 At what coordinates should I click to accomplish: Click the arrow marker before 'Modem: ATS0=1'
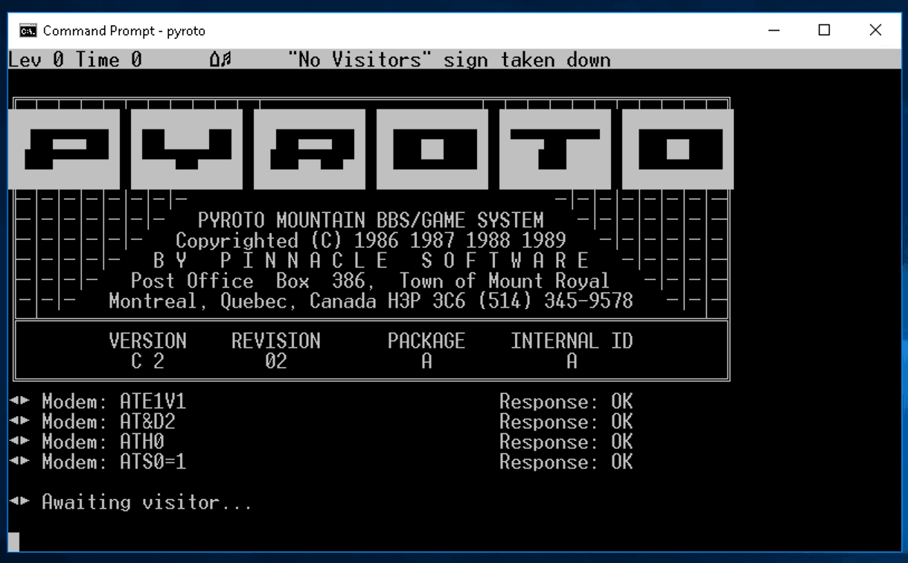point(19,462)
